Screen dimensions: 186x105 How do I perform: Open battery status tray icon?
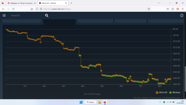tap(174, 102)
